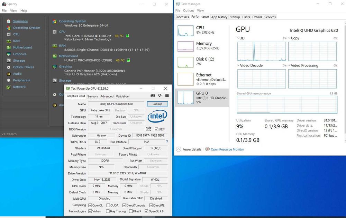Click the Storage drive icon in Speccy sidebar

point(9,61)
